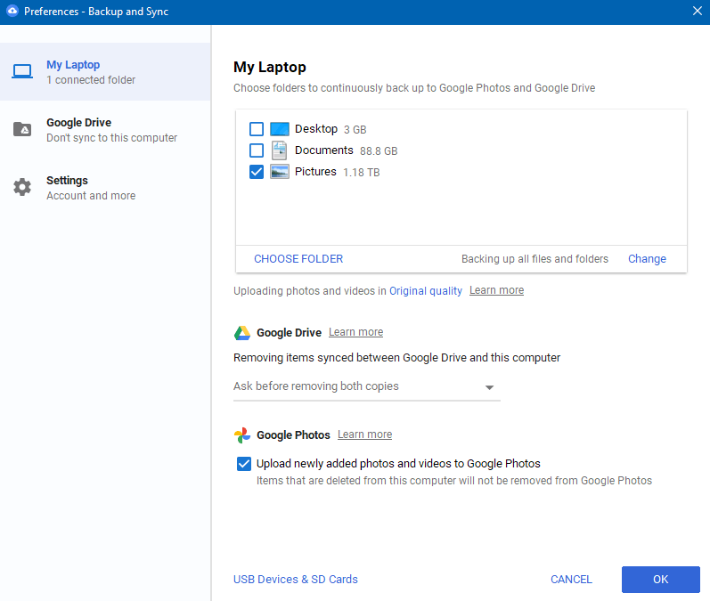Screen dimensions: 710x601
Task: Check the Documents folder checkbox
Action: click(257, 150)
